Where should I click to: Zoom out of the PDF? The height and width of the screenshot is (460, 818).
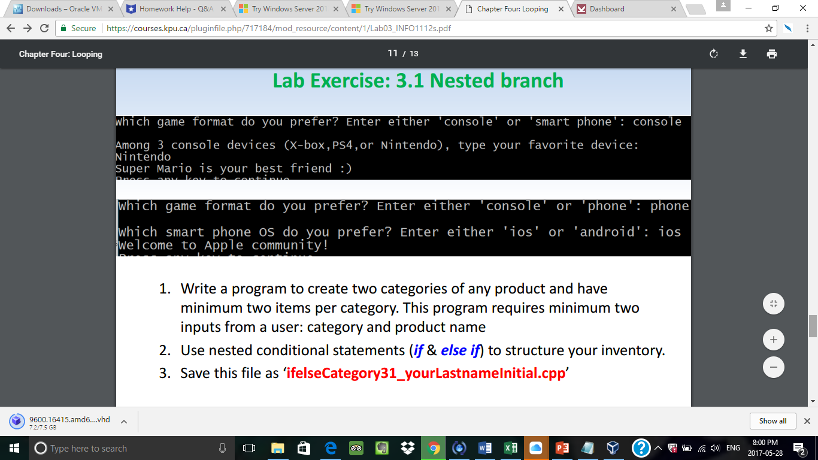[x=773, y=367]
